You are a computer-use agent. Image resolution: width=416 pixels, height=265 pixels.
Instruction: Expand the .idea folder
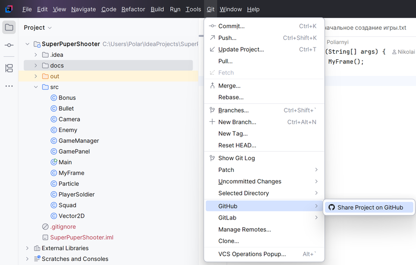click(x=35, y=55)
